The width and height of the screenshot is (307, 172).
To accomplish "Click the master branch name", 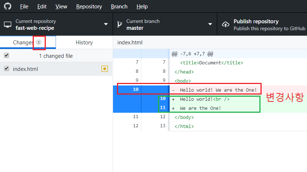I will pos(135,28).
